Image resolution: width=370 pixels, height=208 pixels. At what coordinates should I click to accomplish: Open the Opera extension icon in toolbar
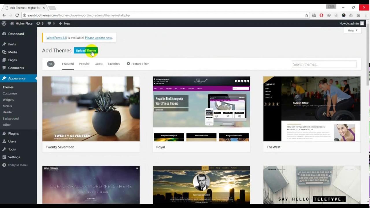click(x=321, y=15)
